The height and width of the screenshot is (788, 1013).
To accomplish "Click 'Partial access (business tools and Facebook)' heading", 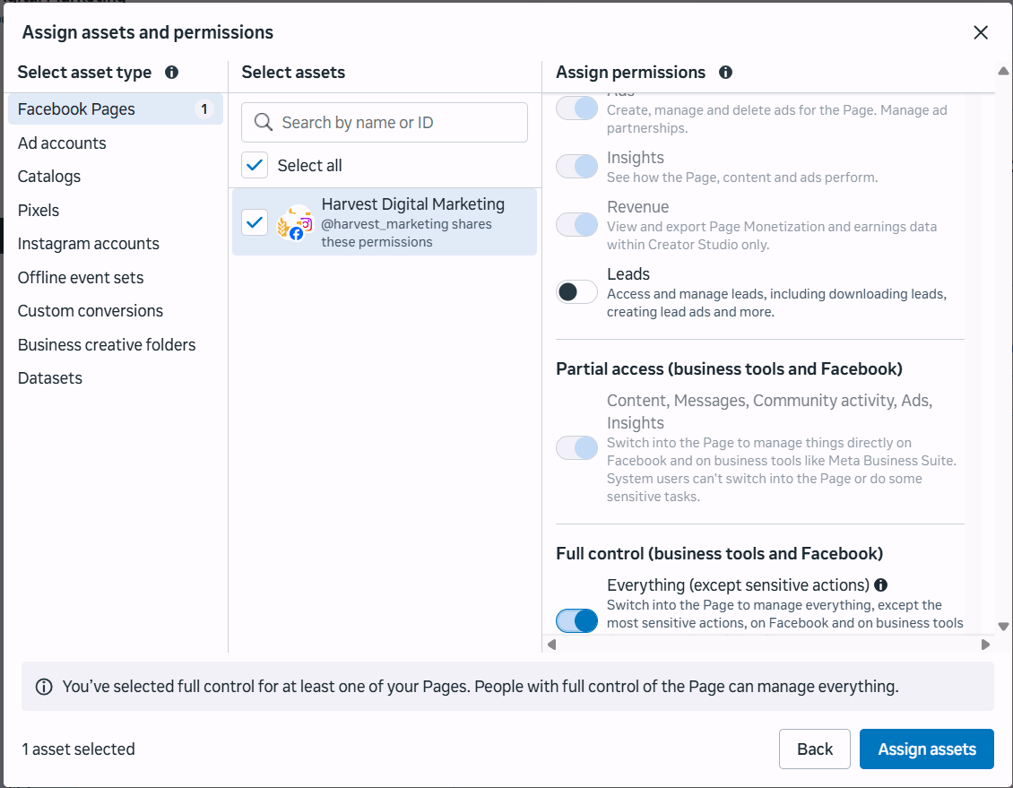I will coord(729,369).
